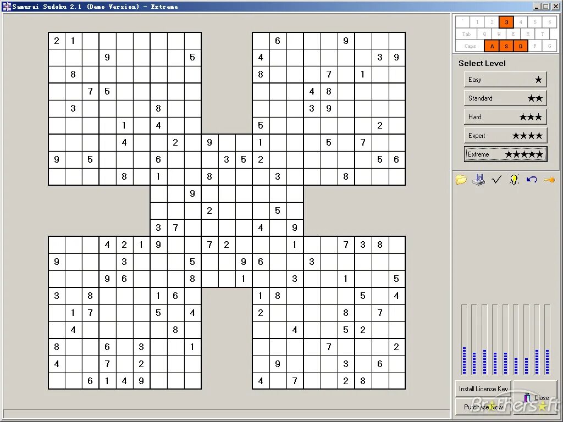Click the 5 key on keyboard panel

tap(535, 22)
